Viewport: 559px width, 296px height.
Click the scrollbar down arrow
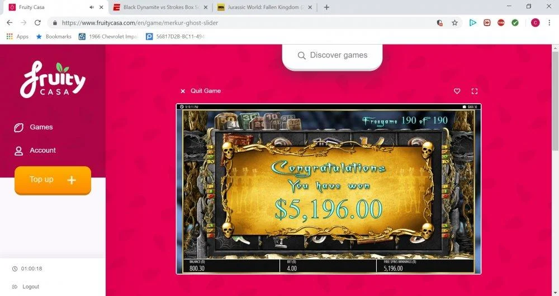(555, 293)
